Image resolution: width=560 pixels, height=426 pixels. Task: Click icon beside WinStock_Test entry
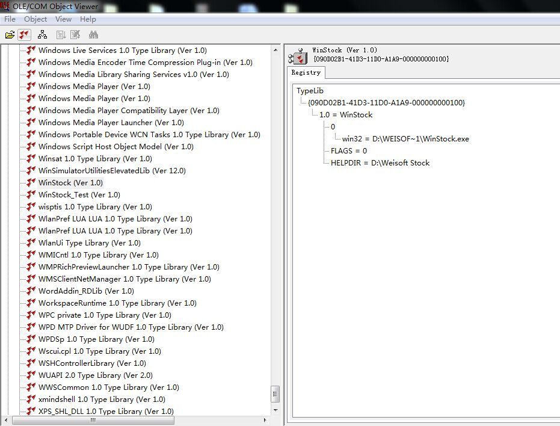pyautogui.click(x=31, y=194)
